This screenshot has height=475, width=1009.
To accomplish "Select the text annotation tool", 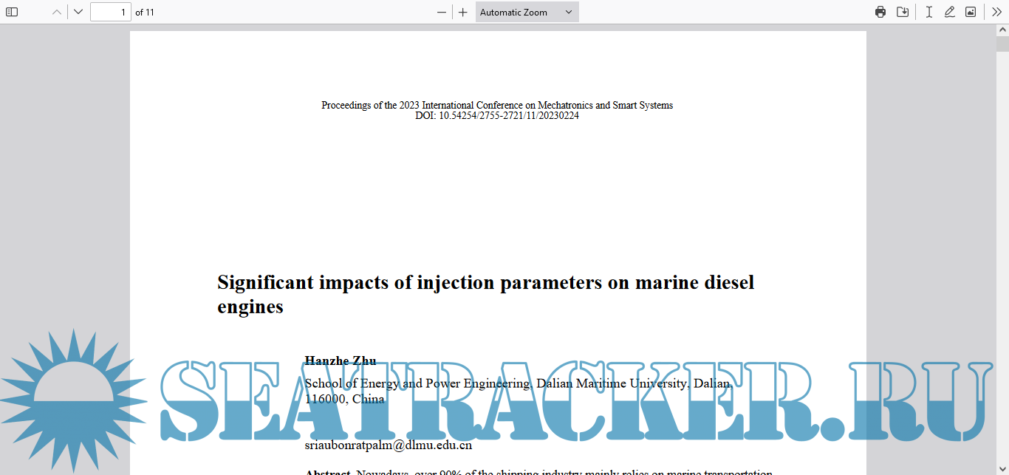I will (929, 12).
